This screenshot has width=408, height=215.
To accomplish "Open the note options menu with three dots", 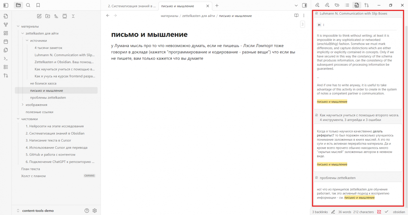I will pyautogui.click(x=304, y=15).
